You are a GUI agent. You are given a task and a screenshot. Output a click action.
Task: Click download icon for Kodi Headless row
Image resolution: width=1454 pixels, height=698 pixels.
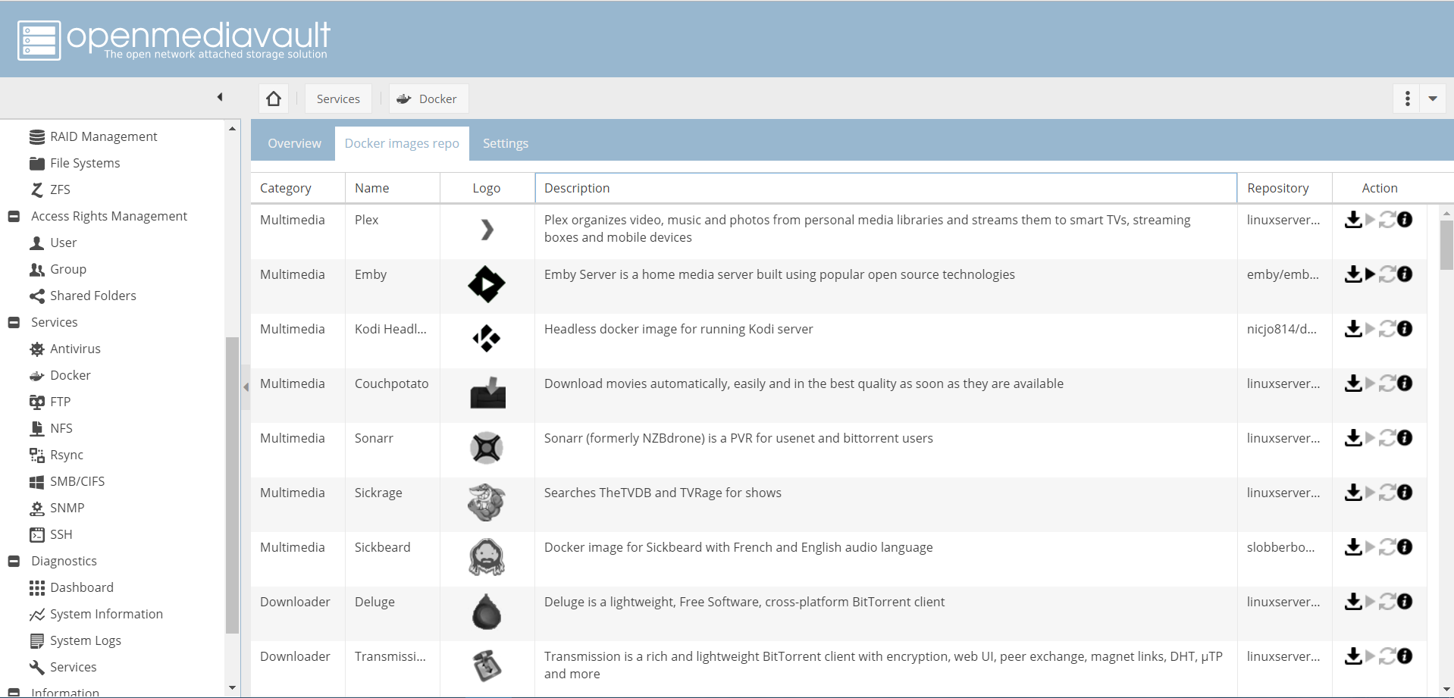tap(1353, 329)
